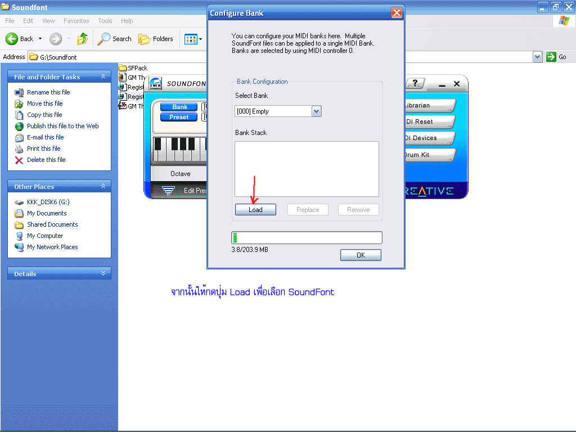Click the Back arrow icon in Explorer
The width and height of the screenshot is (576, 432).
tap(12, 39)
